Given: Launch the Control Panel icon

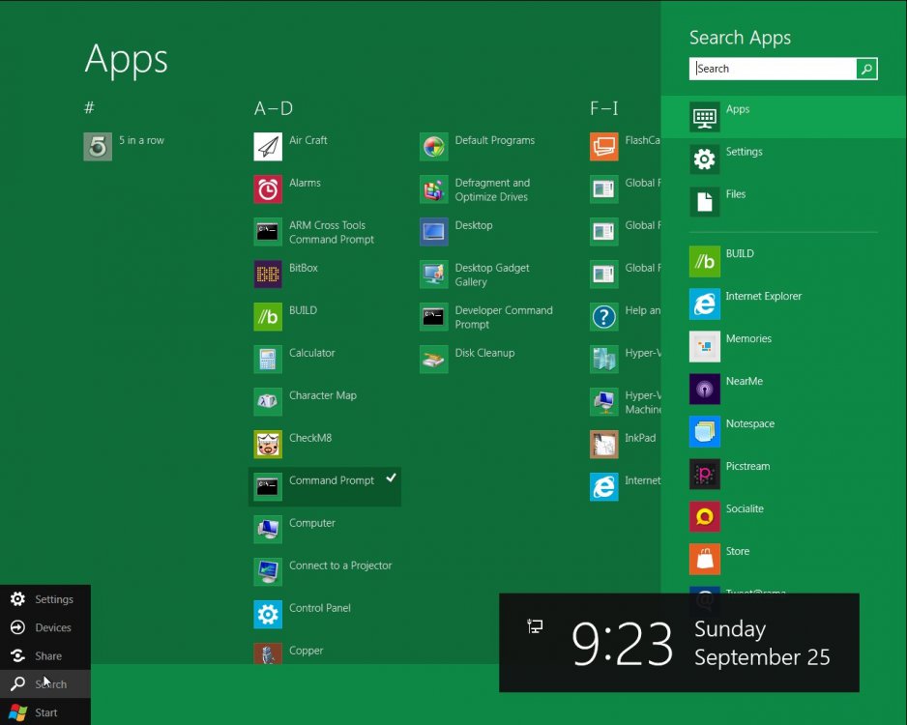Looking at the screenshot, I should click(268, 615).
